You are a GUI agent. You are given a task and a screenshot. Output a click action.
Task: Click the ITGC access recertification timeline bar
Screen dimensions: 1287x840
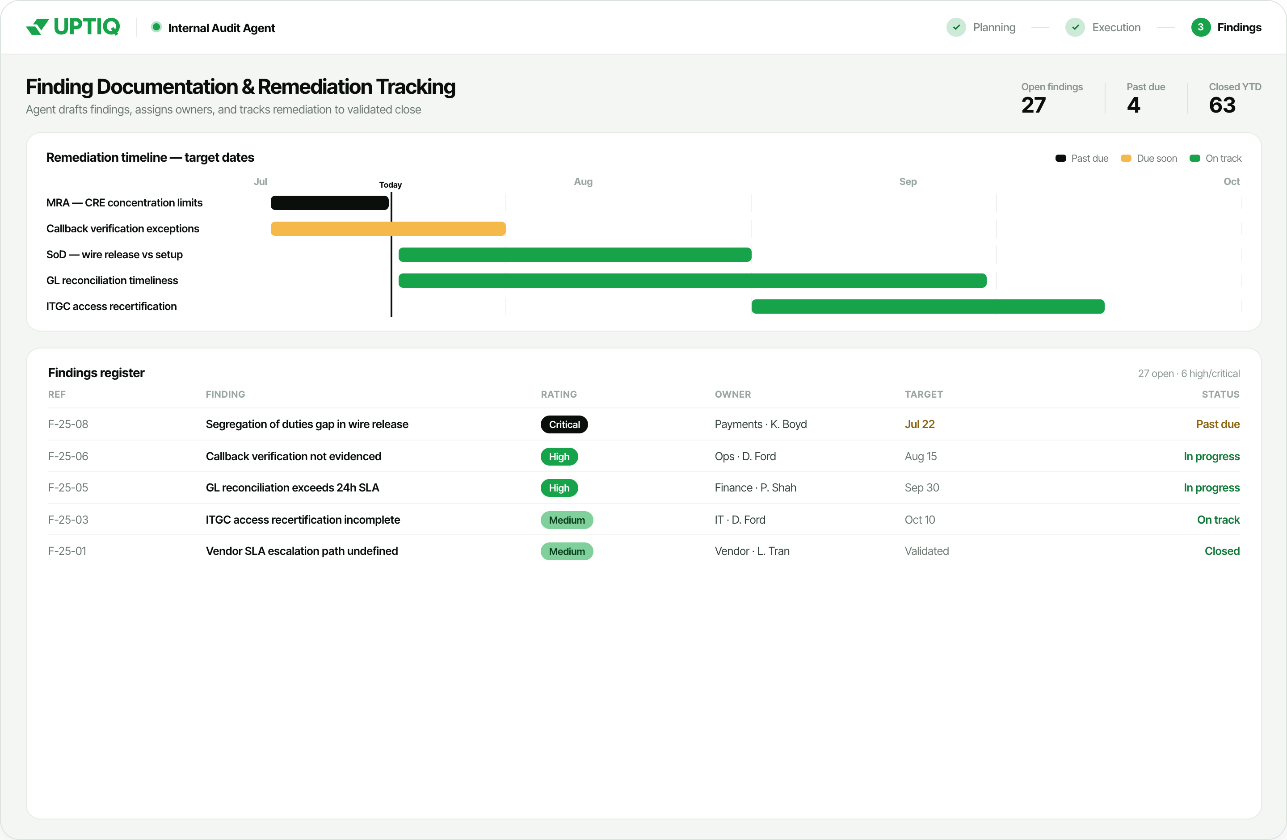coord(928,307)
